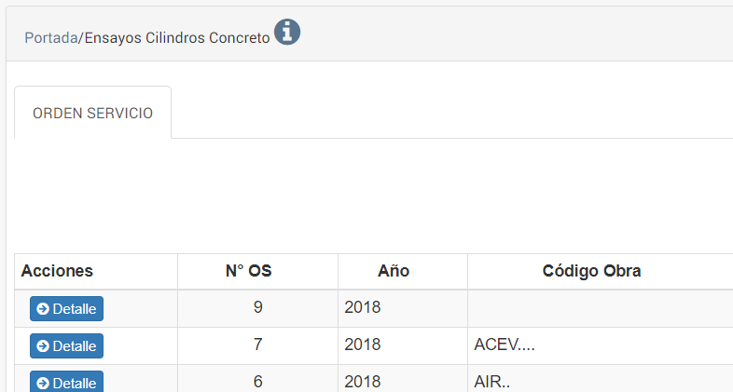Click the ACEV.... Código Obra cell

[505, 345]
